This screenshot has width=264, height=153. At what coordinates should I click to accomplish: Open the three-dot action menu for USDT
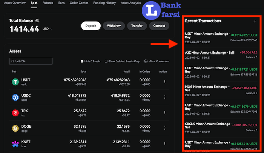164,81
